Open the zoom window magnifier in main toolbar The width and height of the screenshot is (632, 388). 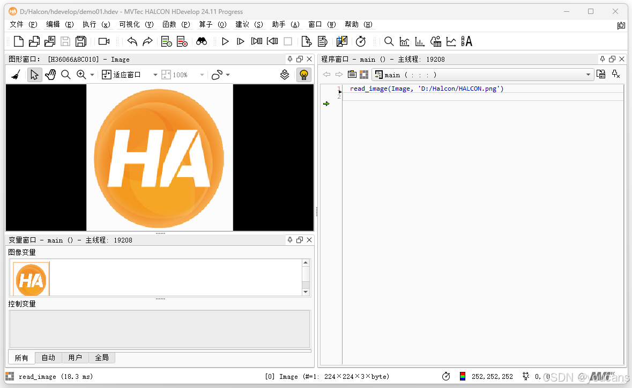pos(389,41)
